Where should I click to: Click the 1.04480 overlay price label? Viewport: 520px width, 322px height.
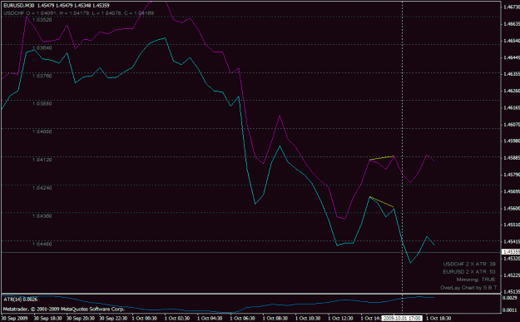click(x=42, y=244)
